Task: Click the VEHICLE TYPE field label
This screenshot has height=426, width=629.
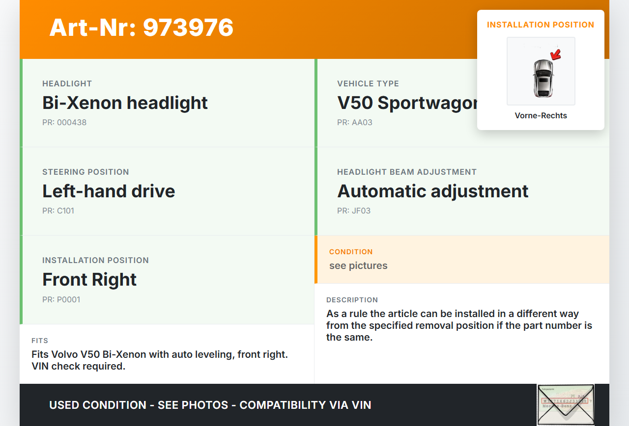Action: point(368,84)
